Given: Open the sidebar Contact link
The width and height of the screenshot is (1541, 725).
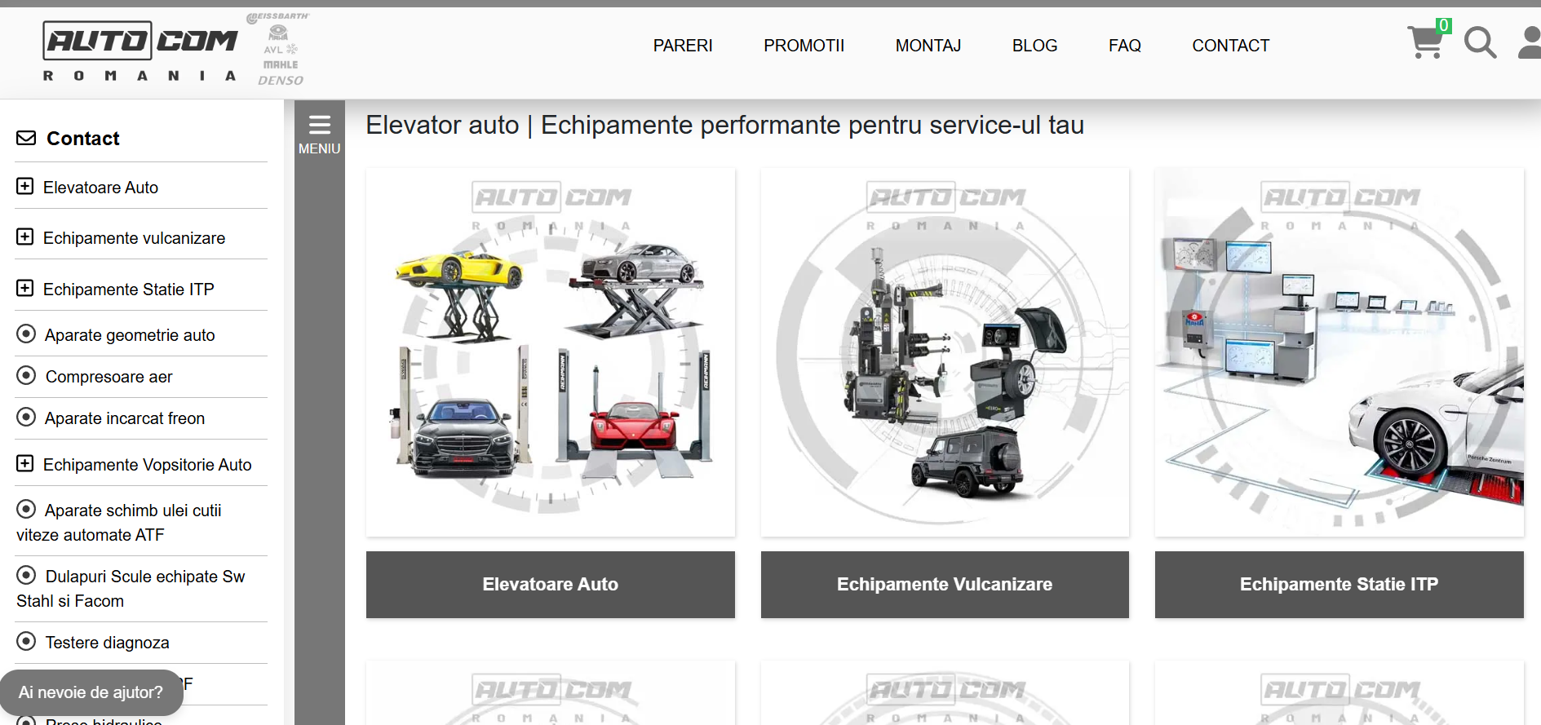Looking at the screenshot, I should (x=82, y=139).
